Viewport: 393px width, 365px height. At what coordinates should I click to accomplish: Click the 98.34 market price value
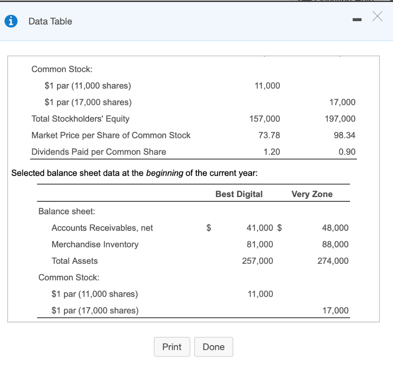(x=345, y=135)
